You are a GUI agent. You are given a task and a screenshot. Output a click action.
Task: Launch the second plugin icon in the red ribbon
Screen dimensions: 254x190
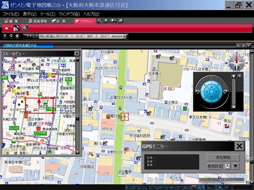pos(25,28)
